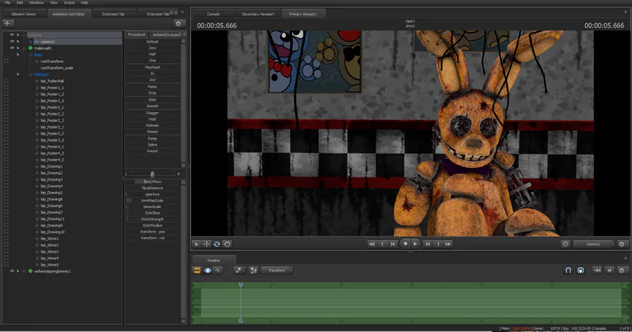Select the fieldOfView camera control slider
The height and width of the screenshot is (332, 632).
[152, 181]
